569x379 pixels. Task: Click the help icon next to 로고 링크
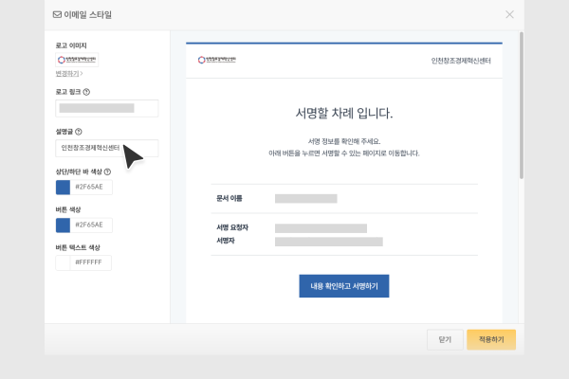pyautogui.click(x=87, y=92)
